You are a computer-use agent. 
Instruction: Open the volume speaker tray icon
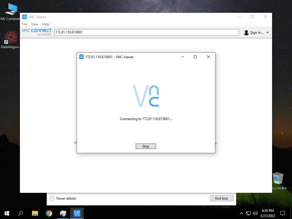pyautogui.click(x=255, y=213)
